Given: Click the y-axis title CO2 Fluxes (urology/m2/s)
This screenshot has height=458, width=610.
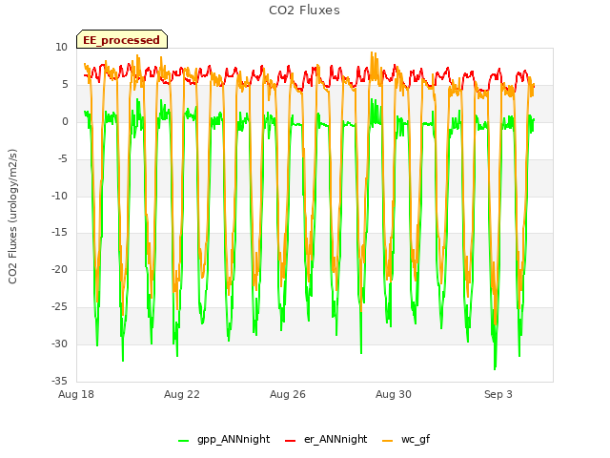Looking at the screenshot, I should 12,217.
